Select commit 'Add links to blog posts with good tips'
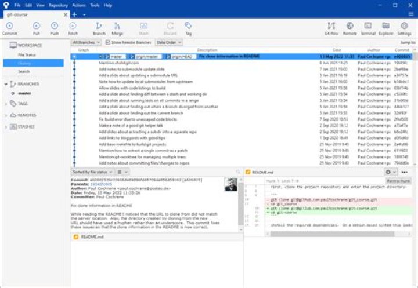Viewport: 418px width, 288px height. [x=242, y=138]
